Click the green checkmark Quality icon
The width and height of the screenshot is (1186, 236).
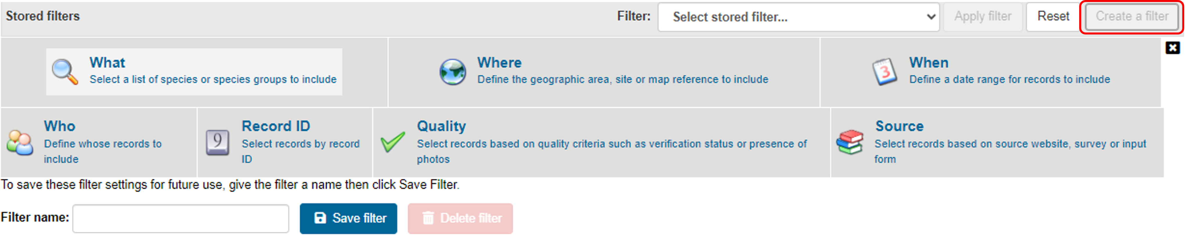393,142
